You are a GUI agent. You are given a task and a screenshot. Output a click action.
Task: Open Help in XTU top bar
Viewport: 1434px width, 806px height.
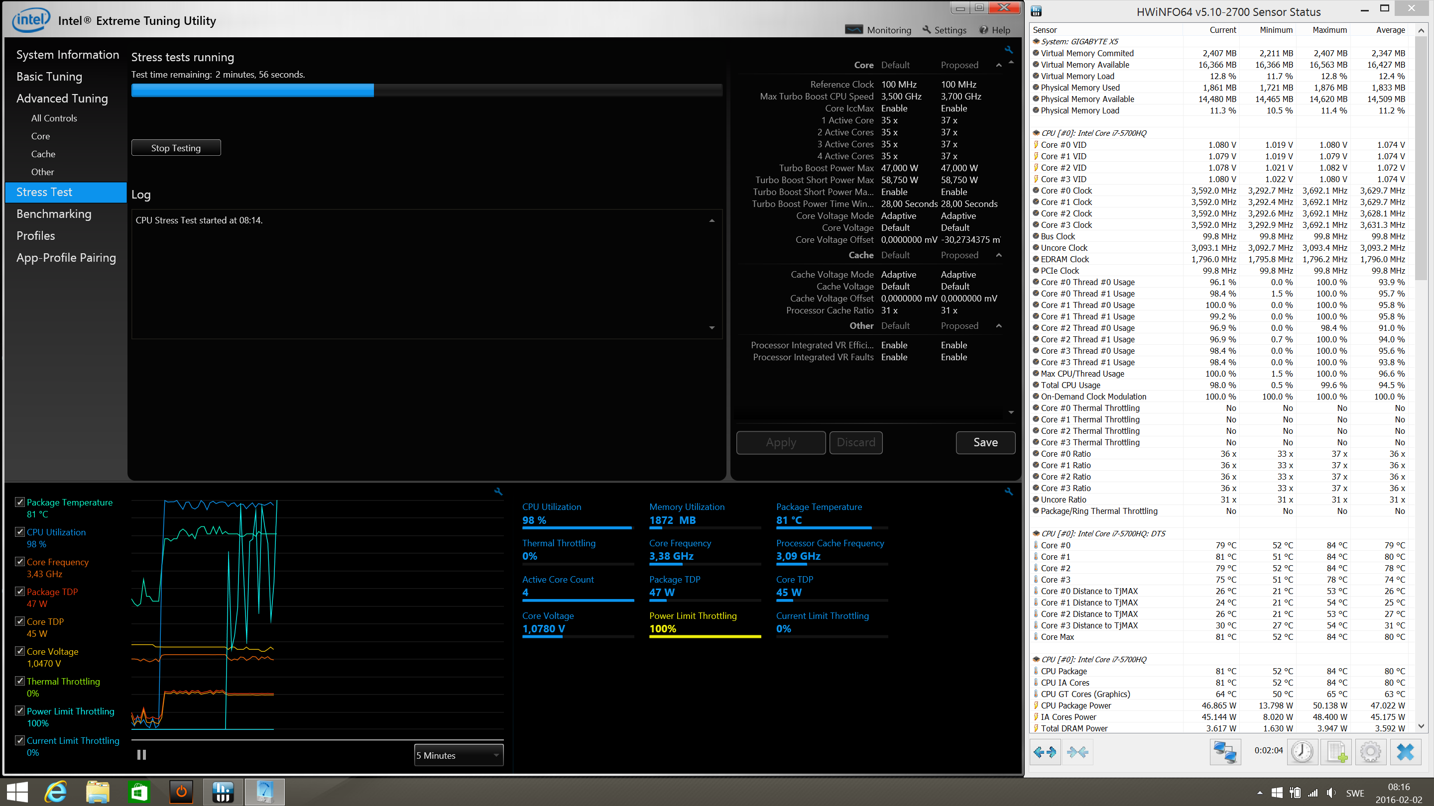pos(995,30)
